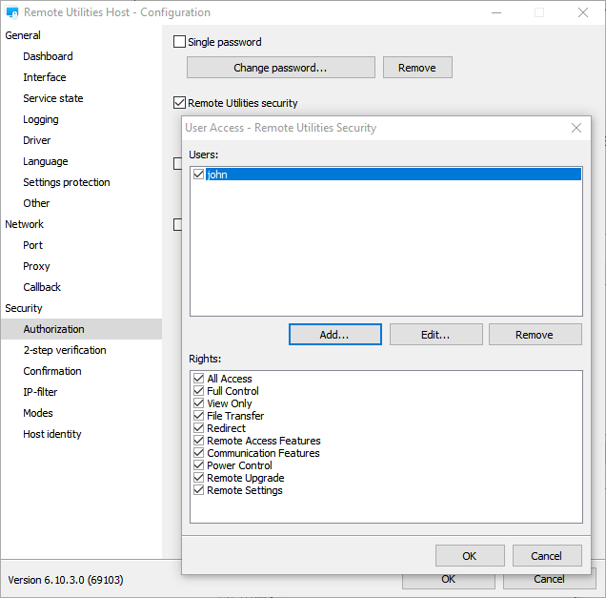The image size is (606, 598).
Task: Open the 2-step verification page
Action: (65, 350)
